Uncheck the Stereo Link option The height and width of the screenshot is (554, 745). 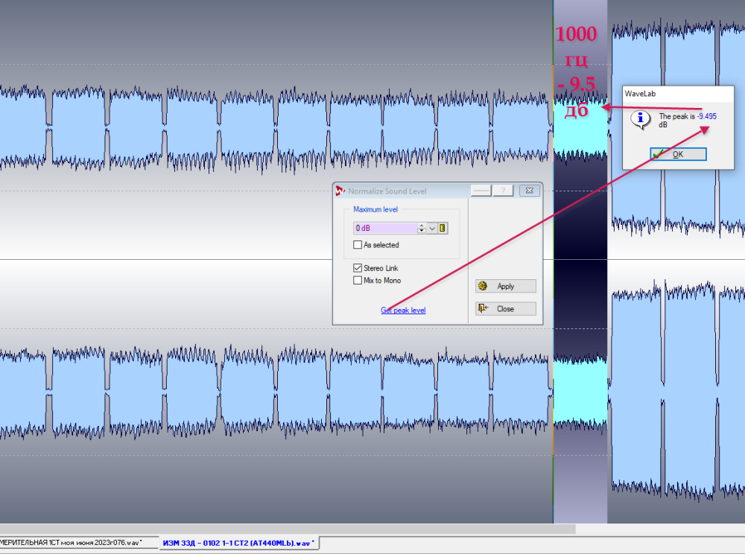point(358,268)
